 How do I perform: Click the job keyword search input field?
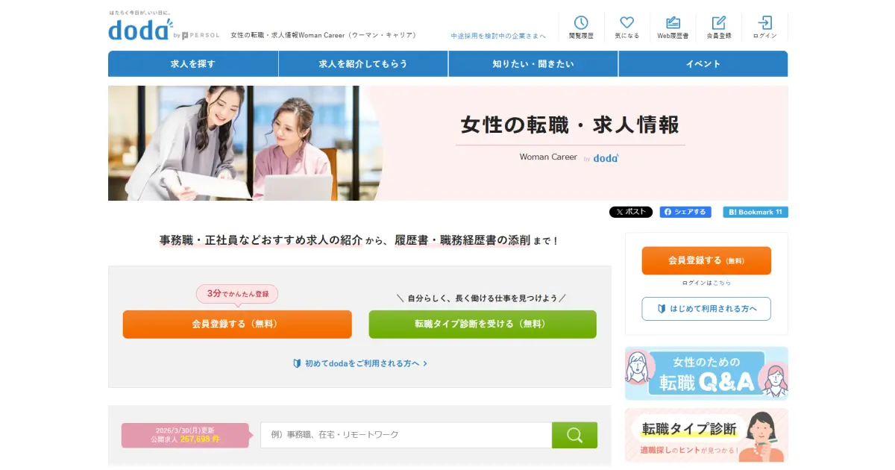406,435
